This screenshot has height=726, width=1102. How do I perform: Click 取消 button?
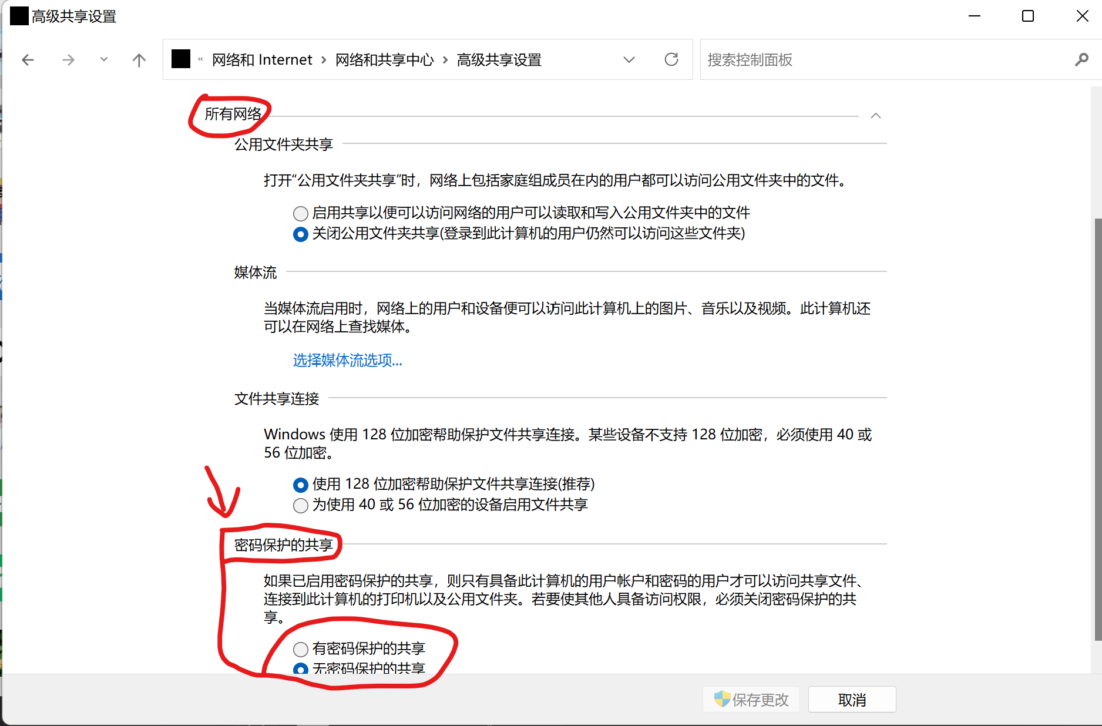click(x=852, y=700)
